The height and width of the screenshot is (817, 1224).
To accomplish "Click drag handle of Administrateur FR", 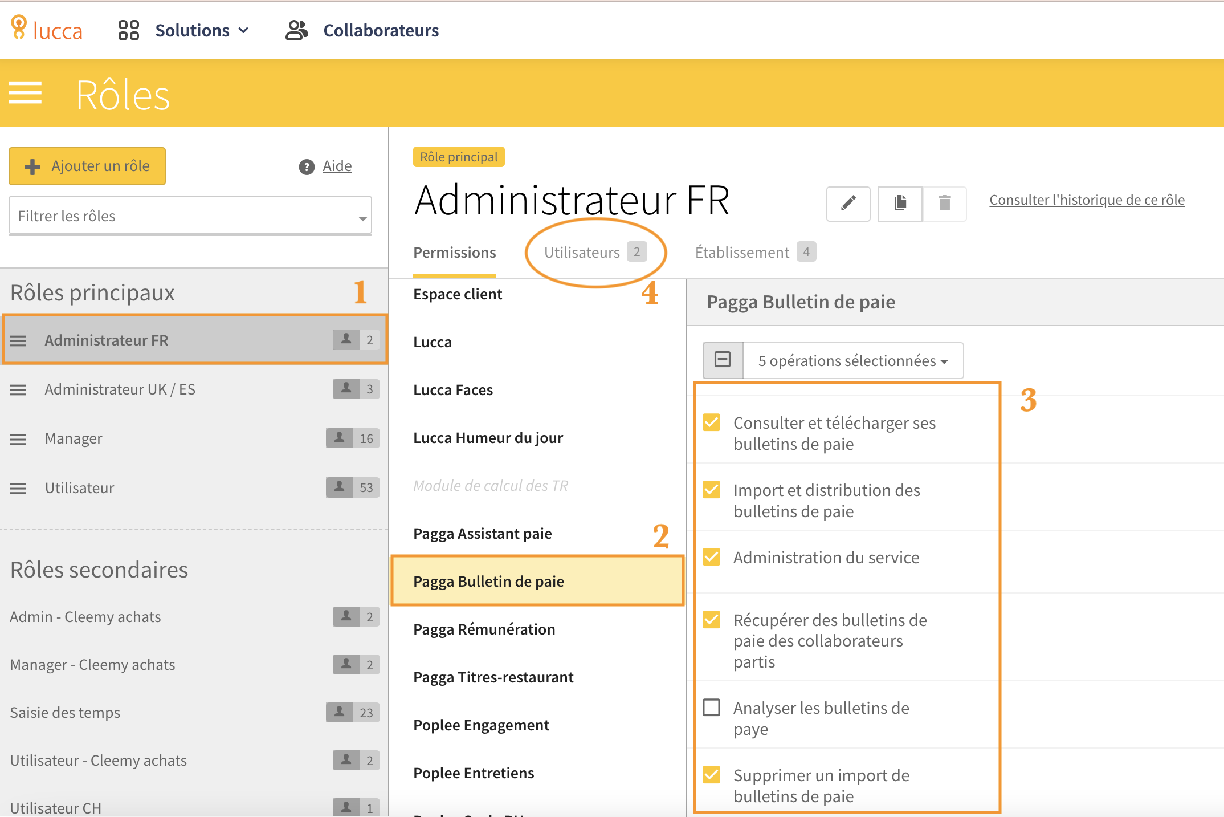I will [18, 341].
